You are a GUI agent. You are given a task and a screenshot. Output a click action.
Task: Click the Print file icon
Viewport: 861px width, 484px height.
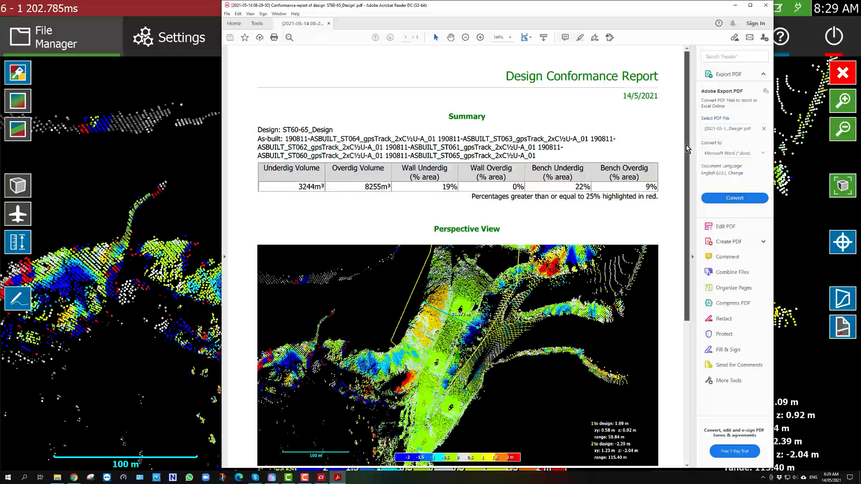[274, 38]
